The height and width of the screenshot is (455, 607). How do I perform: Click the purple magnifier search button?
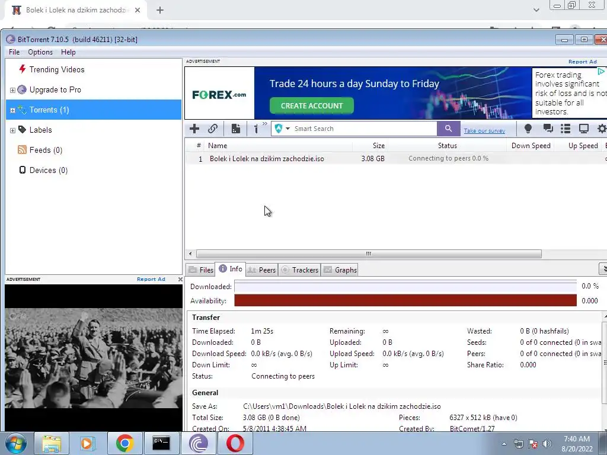coord(448,129)
